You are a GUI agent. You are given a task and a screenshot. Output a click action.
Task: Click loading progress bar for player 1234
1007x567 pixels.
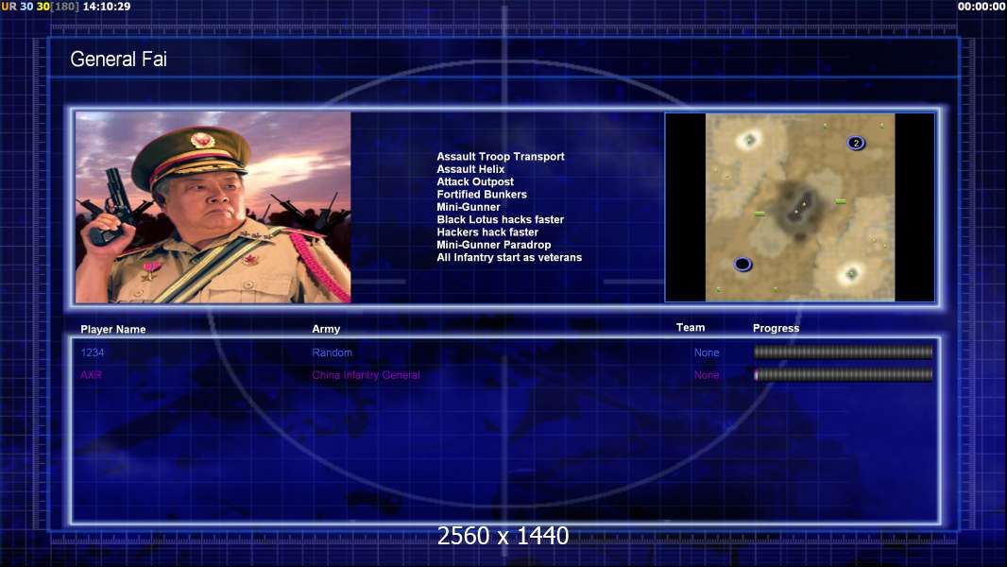coord(844,352)
